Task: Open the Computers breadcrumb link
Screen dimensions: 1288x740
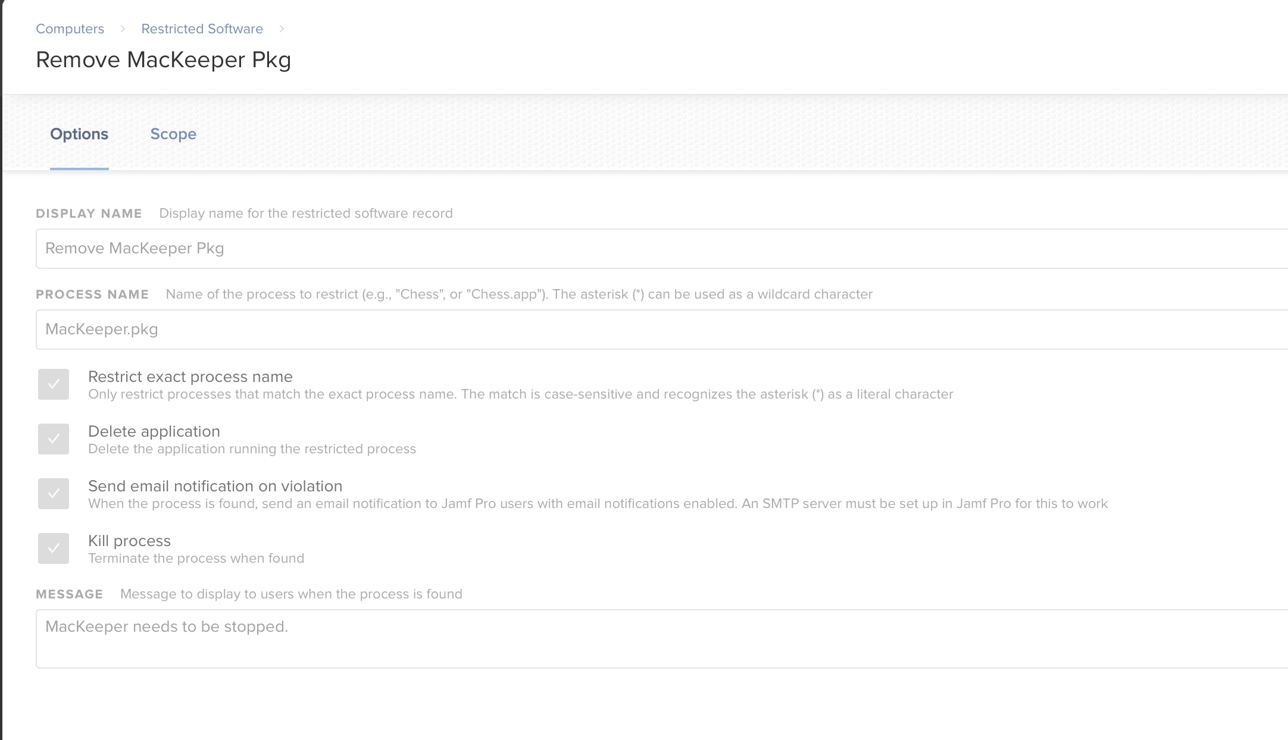Action: click(x=70, y=29)
